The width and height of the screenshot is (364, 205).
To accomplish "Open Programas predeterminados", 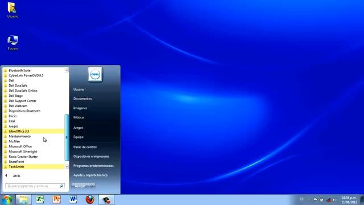I will [93, 166].
